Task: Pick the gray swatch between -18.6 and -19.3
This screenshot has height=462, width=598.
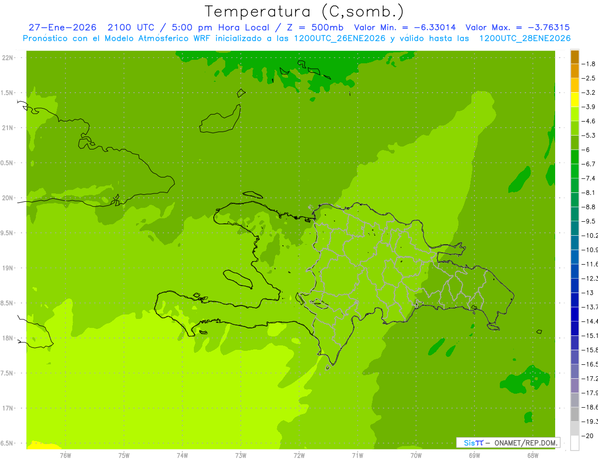Action: pos(575,414)
